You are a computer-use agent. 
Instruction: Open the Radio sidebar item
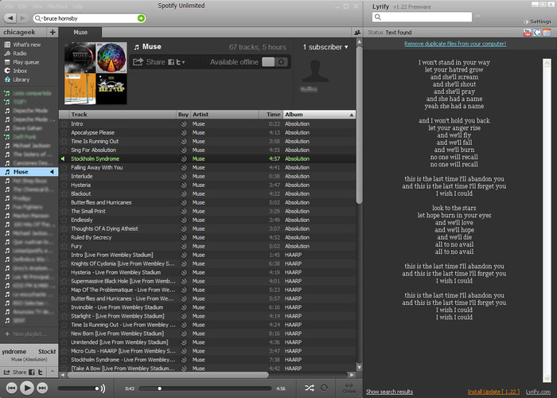tap(21, 53)
